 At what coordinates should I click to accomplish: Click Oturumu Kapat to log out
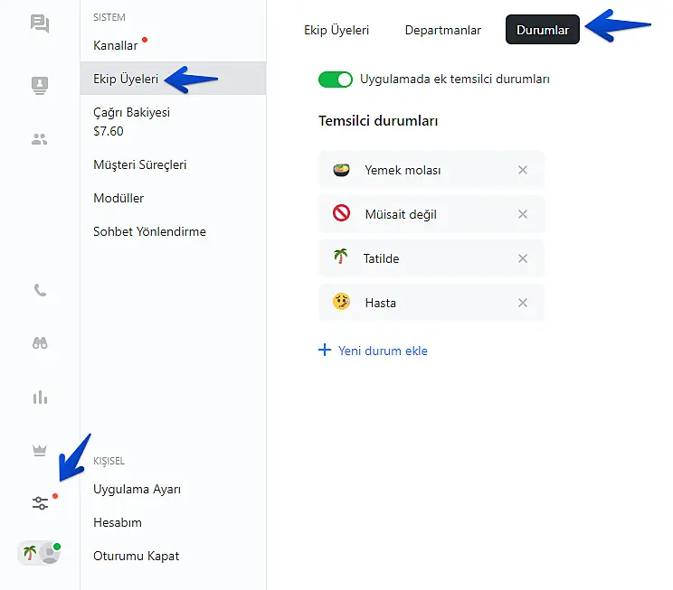tap(136, 556)
